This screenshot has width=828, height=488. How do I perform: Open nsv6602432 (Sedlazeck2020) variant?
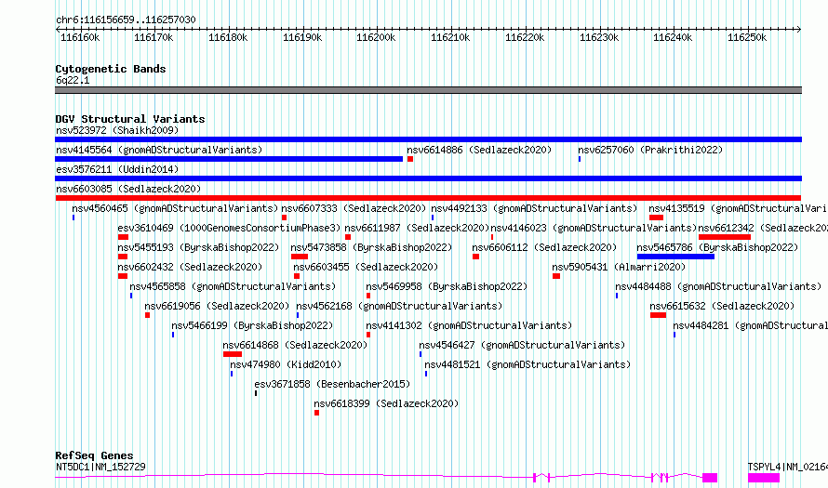190,267
